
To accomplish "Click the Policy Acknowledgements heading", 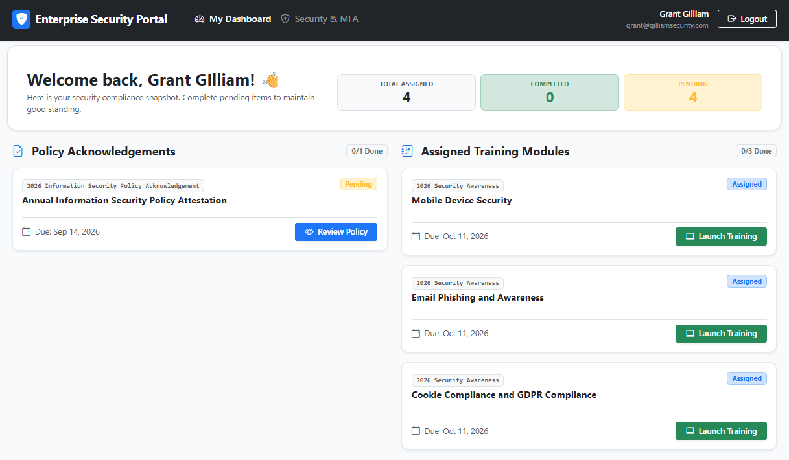I will click(x=104, y=152).
